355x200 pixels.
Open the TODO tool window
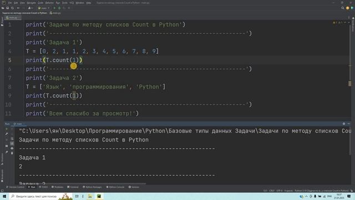43,187
